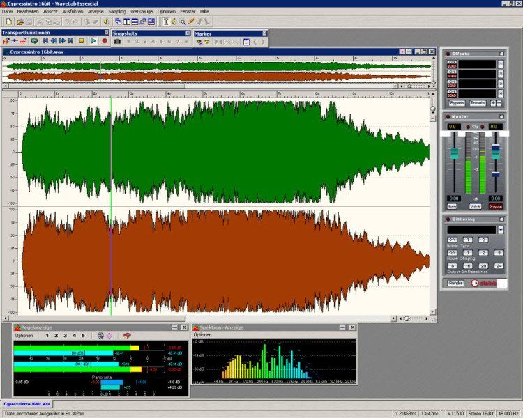The width and height of the screenshot is (523, 418).
Task: Toggle the Mono button in Master
Action: 453,206
